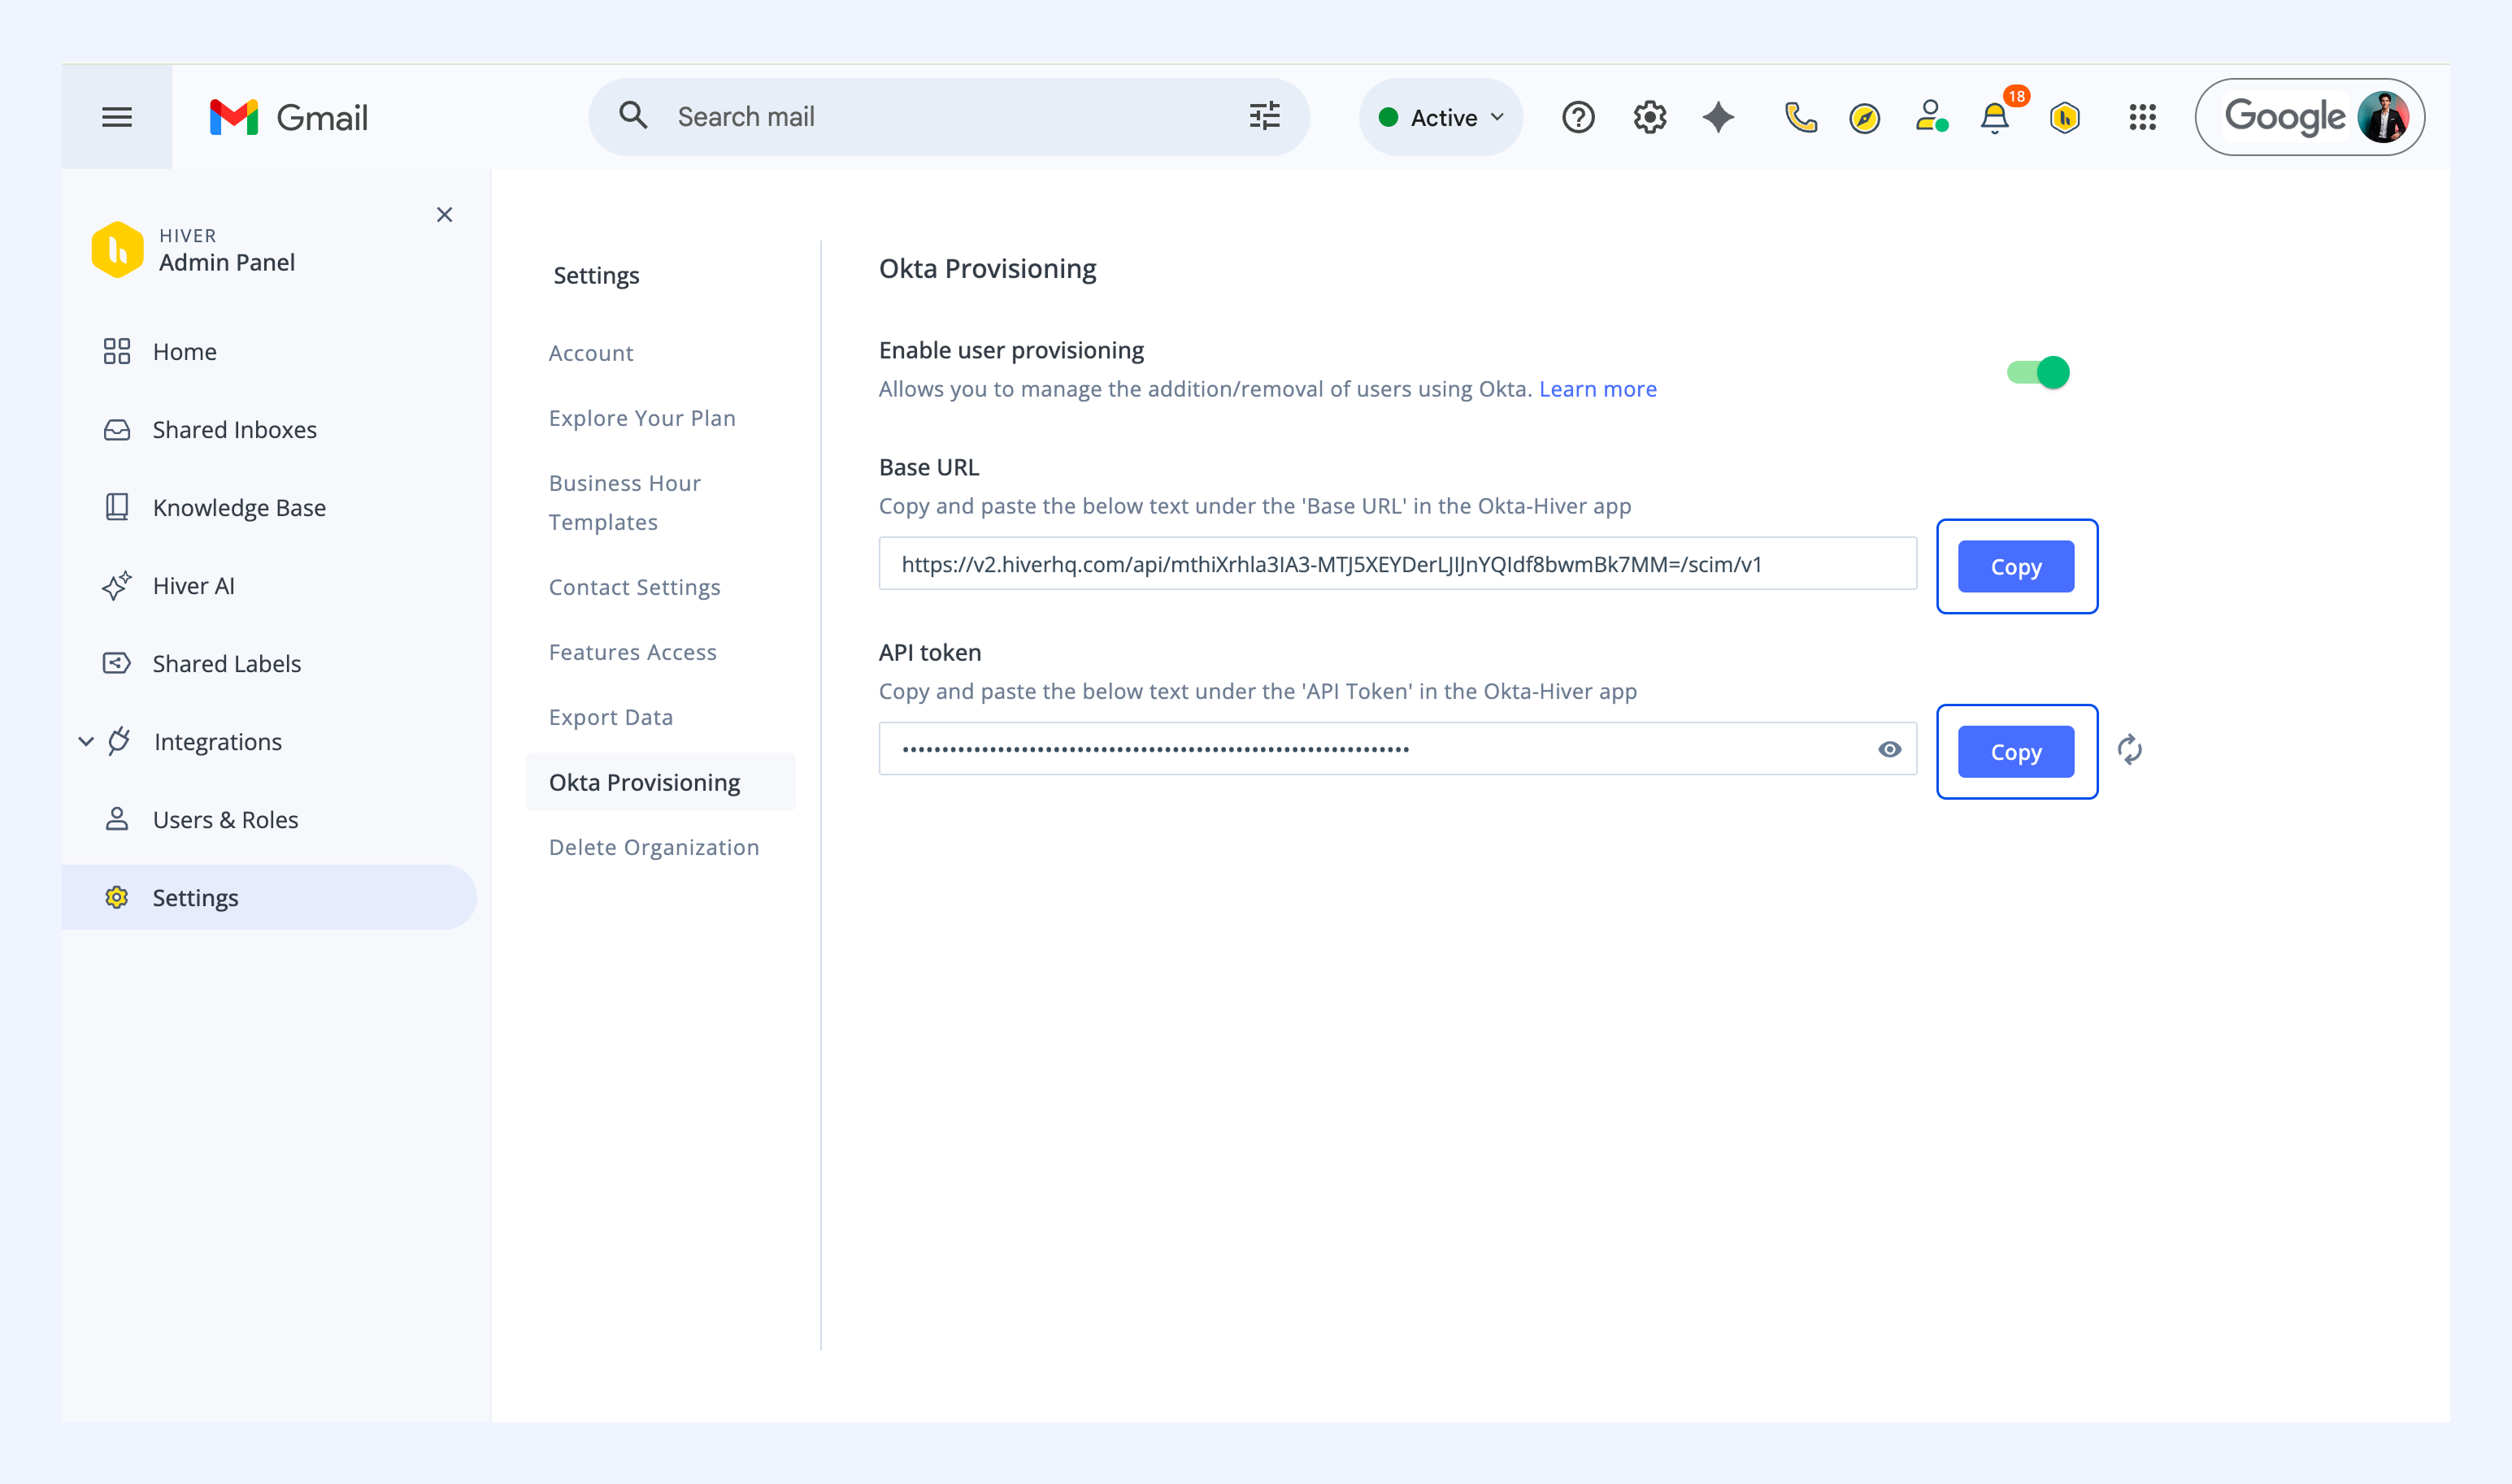Open the Active status dropdown
This screenshot has width=2512, height=1484.
(1440, 117)
